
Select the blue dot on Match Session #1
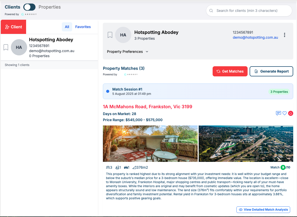pos(108,91)
